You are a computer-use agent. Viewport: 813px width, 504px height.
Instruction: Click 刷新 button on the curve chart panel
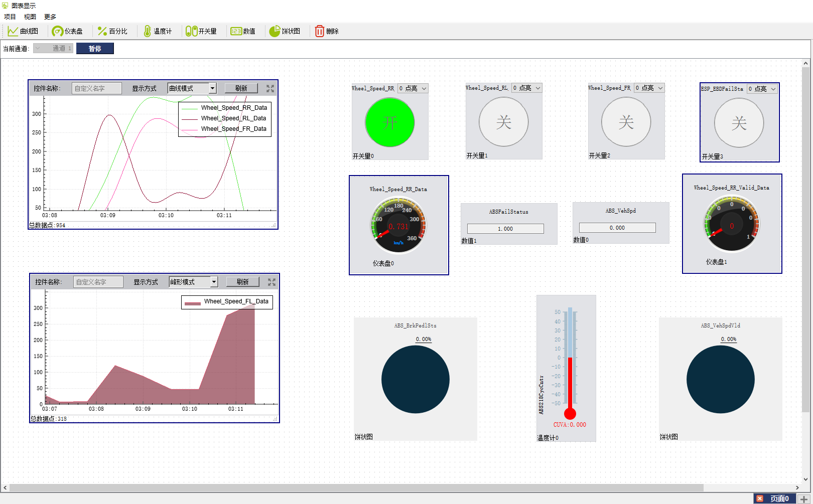(x=241, y=88)
